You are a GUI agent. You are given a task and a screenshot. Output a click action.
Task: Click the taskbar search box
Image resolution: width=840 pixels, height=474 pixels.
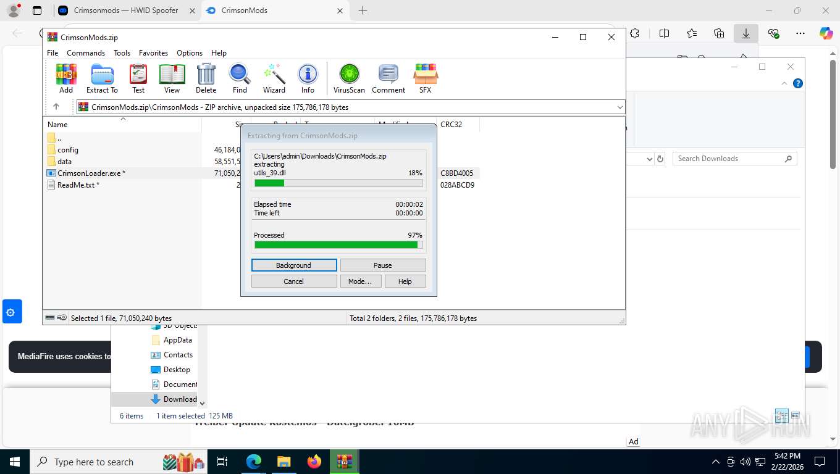(x=119, y=462)
